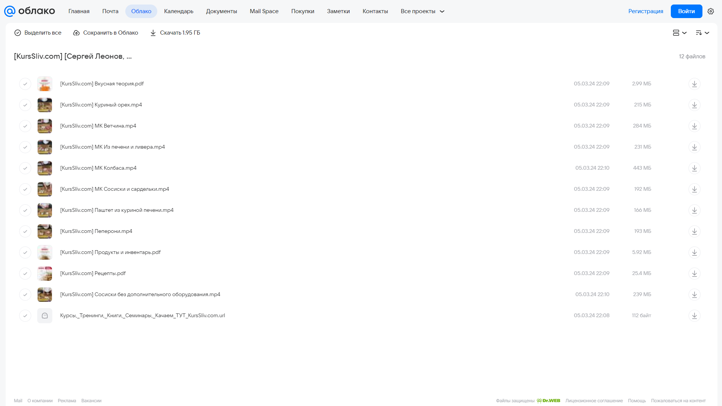Download Рецепты.pdf with its arrow icon
Screen dimensions: 722x406
695,274
